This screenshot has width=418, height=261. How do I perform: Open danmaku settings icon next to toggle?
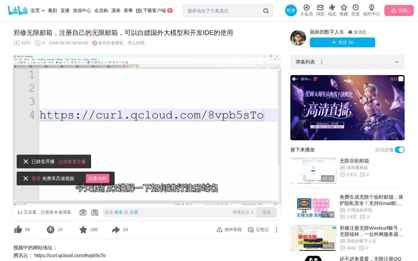click(95, 212)
